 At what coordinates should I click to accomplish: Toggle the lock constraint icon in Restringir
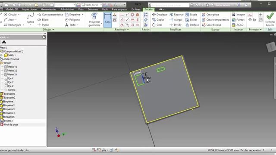click(x=138, y=15)
